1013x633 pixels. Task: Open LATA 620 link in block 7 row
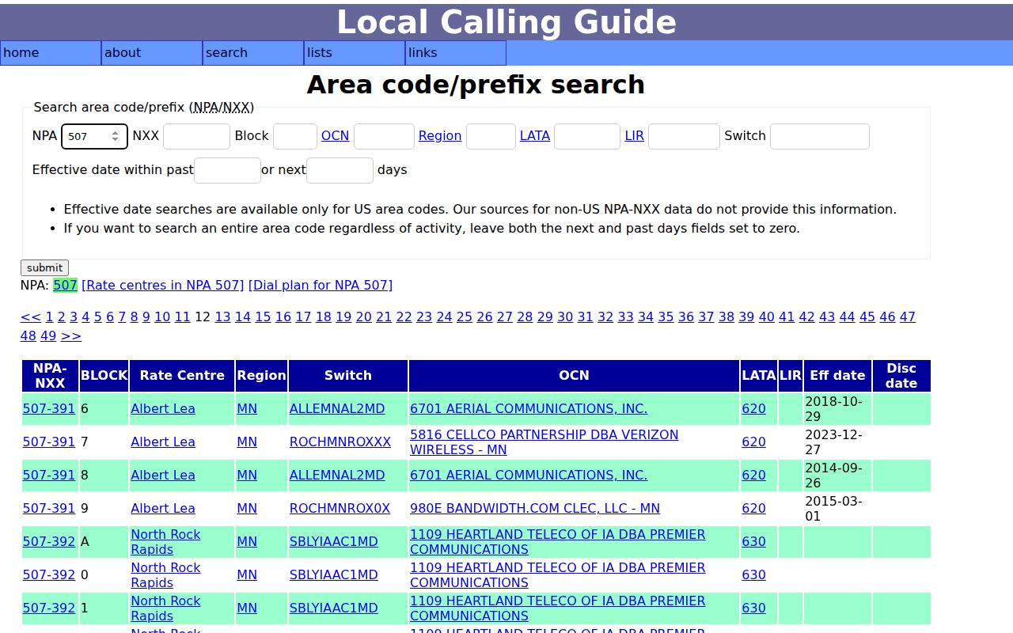tap(753, 442)
